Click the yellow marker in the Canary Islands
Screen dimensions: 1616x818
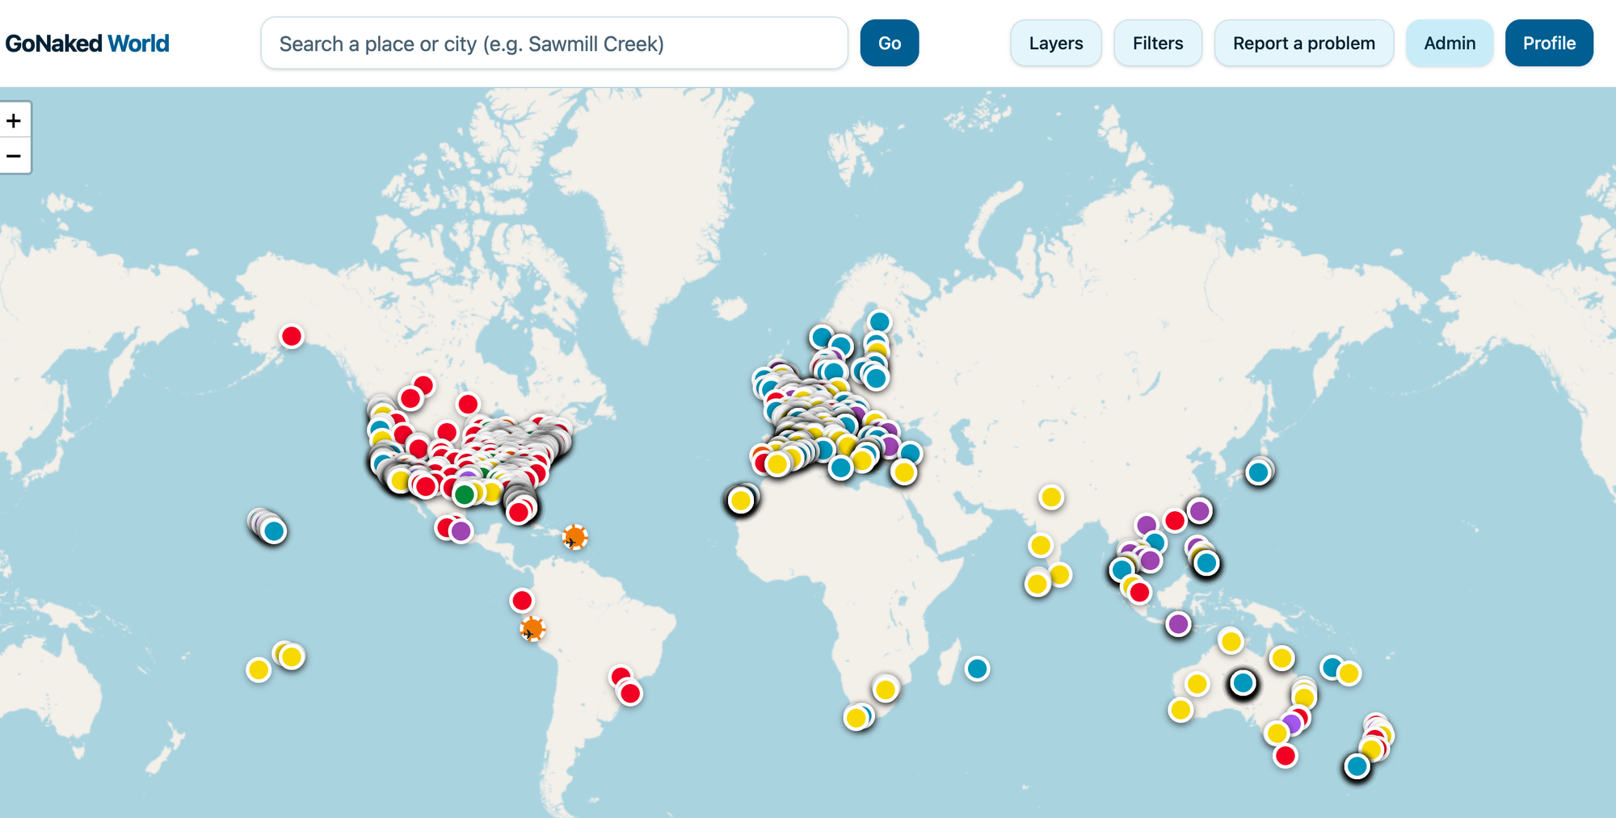[741, 501]
